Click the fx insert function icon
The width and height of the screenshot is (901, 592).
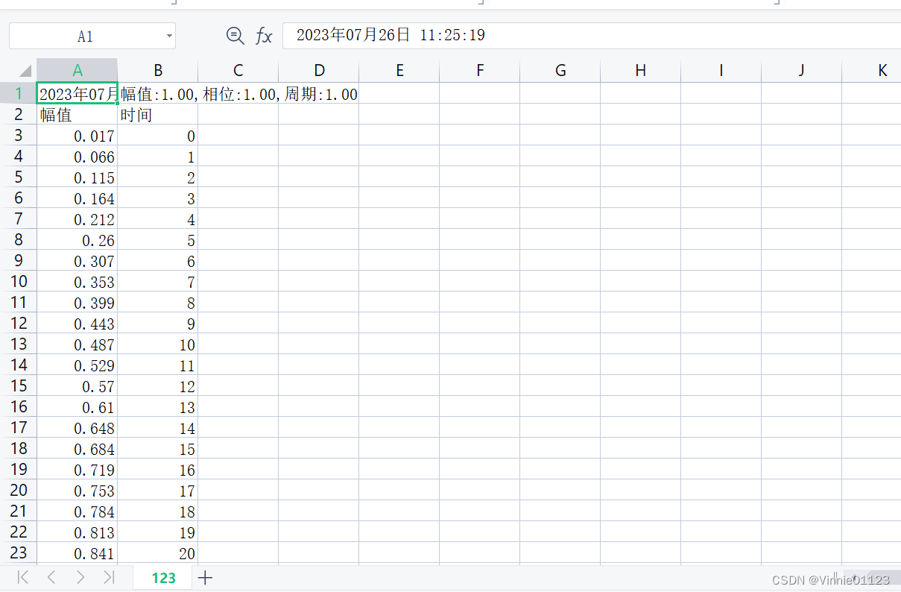265,35
